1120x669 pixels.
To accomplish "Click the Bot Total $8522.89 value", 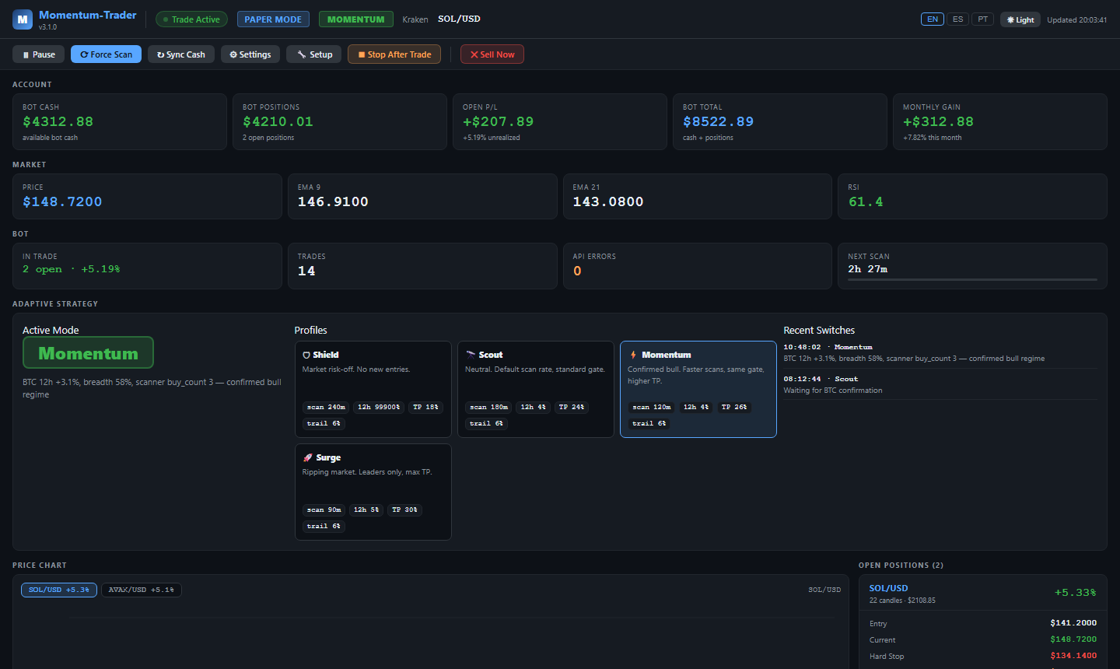I will tap(719, 121).
